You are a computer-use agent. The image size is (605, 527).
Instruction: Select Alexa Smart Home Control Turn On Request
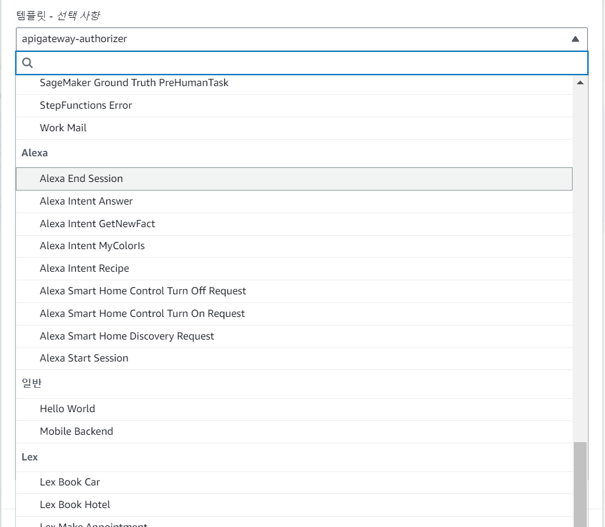point(294,314)
